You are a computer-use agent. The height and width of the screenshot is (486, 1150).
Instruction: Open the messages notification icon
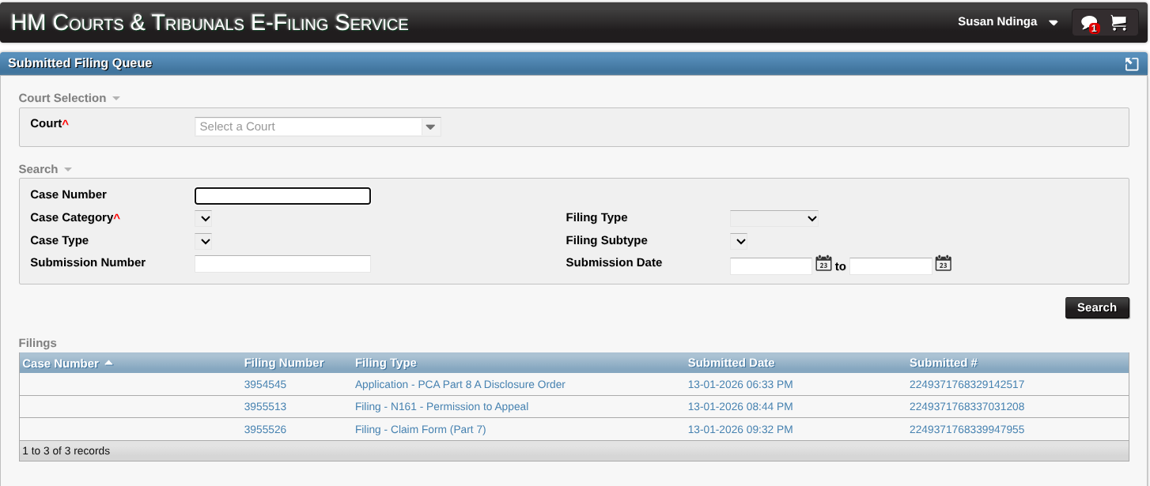pyautogui.click(x=1090, y=23)
